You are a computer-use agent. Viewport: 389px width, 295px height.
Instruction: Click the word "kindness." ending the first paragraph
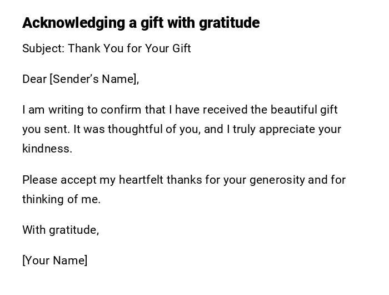click(x=47, y=149)
